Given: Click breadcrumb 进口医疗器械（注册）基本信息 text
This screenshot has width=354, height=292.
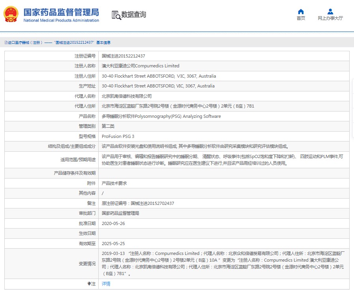Looking at the screenshot, I should click(59, 43).
